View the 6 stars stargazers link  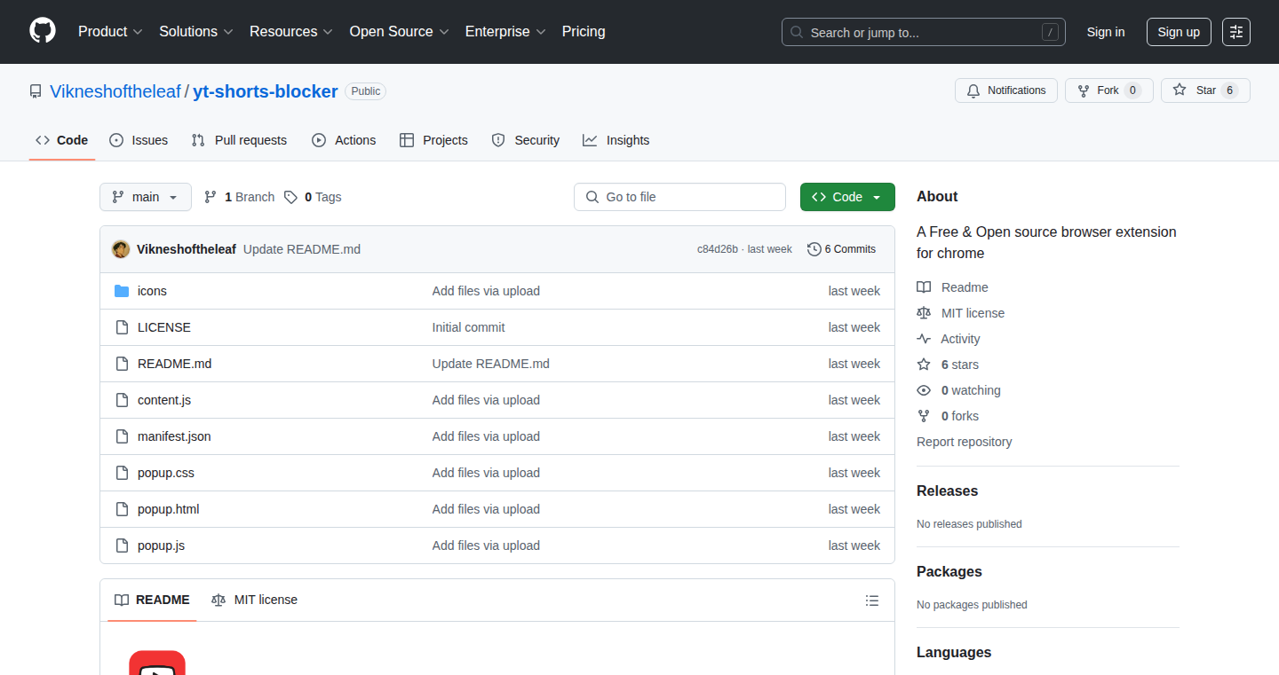948,365
